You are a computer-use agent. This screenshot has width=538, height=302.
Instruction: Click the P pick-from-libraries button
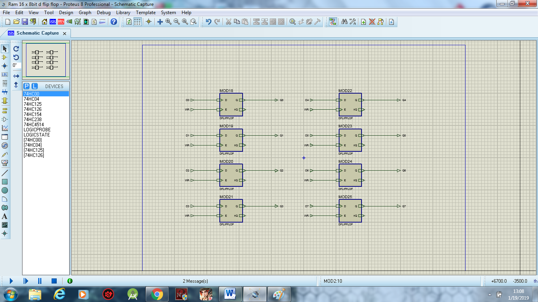[x=26, y=86]
